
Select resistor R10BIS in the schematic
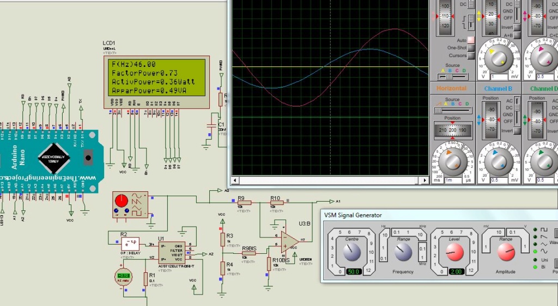pyautogui.click(x=269, y=264)
